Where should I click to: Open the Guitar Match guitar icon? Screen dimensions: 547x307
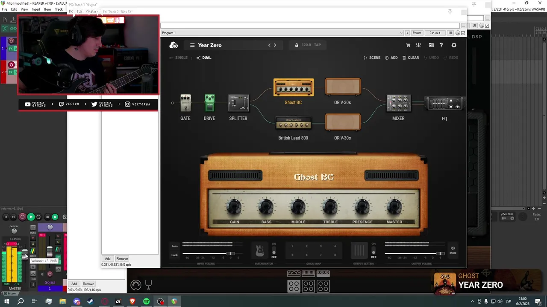[x=259, y=250]
